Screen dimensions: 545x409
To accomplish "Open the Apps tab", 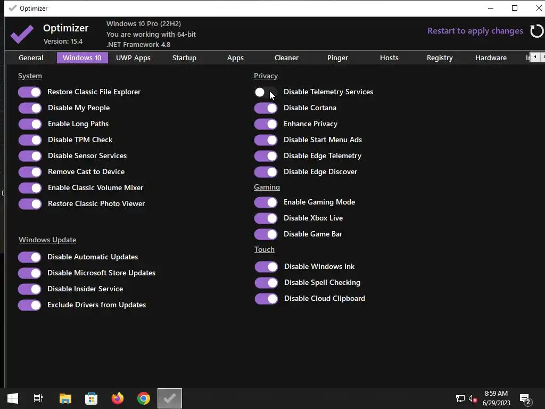I will (235, 58).
